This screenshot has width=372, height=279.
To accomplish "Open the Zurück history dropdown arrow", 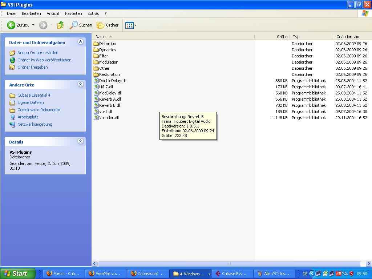I will [x=33, y=25].
